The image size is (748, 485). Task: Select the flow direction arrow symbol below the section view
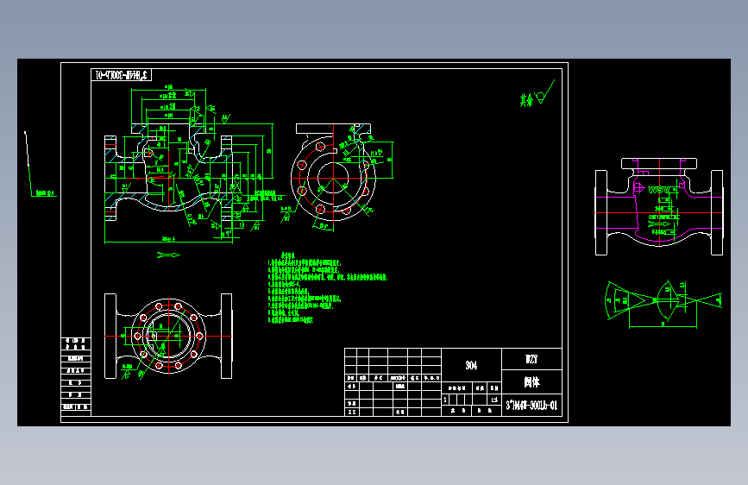(x=168, y=255)
